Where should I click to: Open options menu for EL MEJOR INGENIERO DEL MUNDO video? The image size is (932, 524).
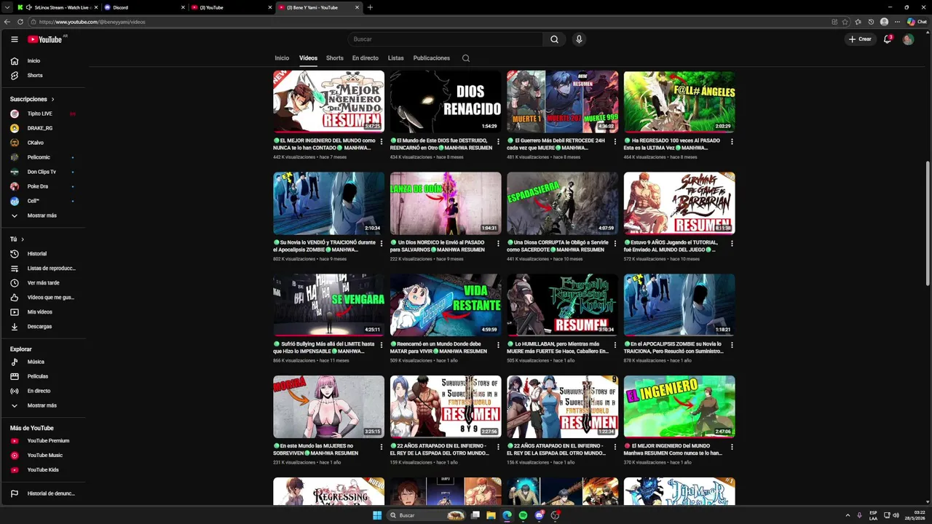coord(381,141)
